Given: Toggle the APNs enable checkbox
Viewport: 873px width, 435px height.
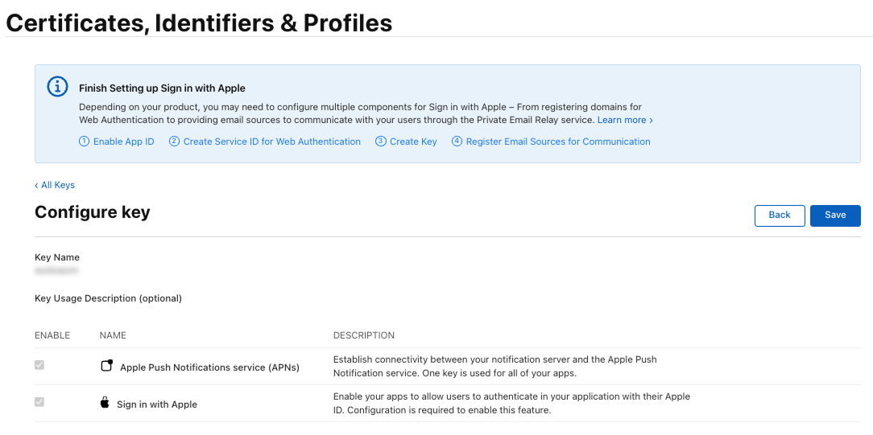Looking at the screenshot, I should (x=39, y=365).
